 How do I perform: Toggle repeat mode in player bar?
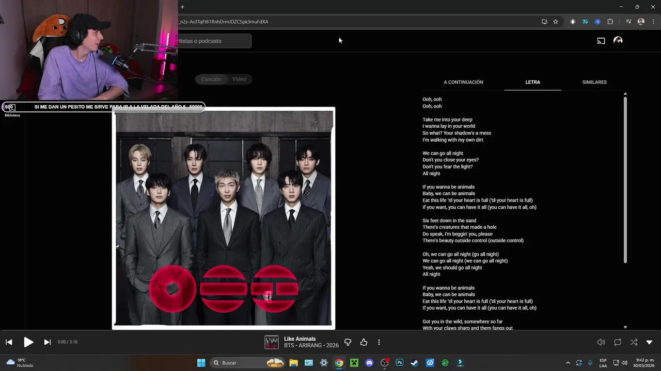pos(618,342)
